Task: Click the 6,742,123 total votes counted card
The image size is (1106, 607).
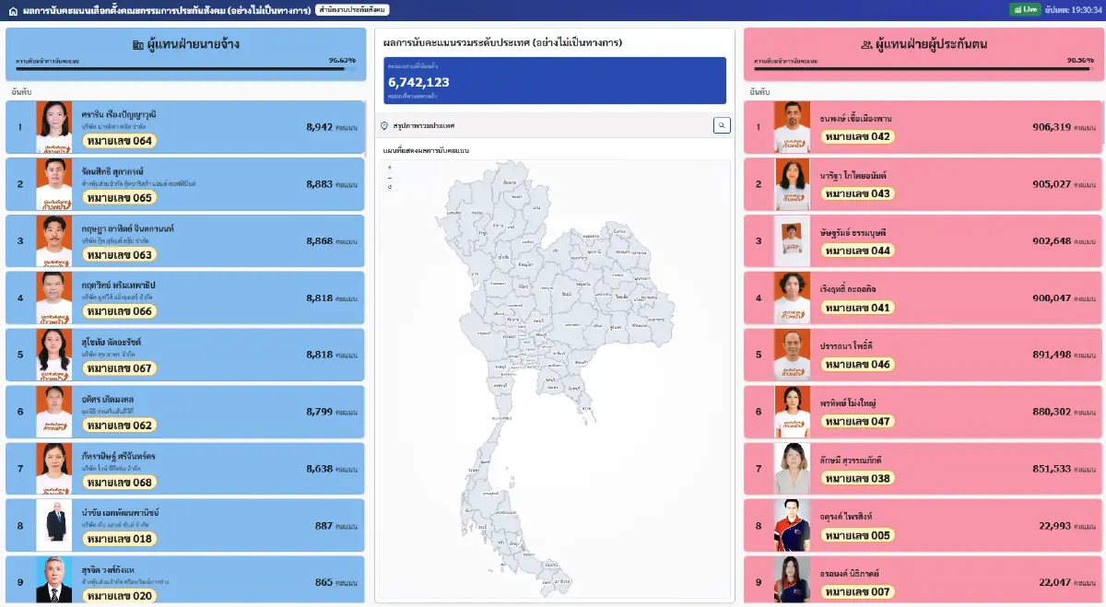Action: tap(554, 80)
